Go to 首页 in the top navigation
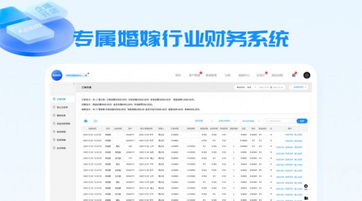Image resolution: width=362 pixels, height=201 pixels. 178,75
